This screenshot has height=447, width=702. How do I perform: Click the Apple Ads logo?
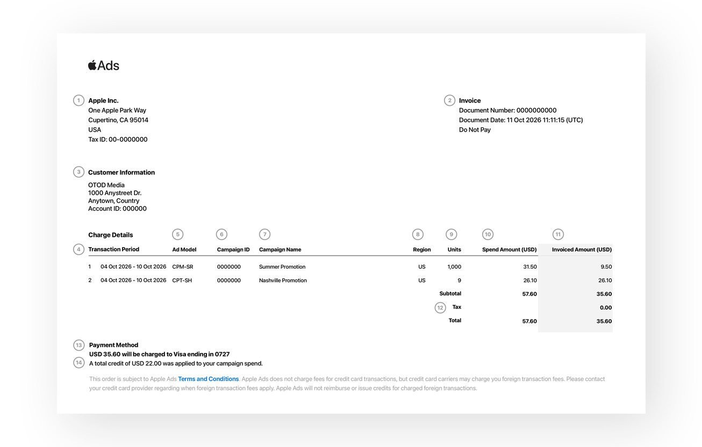coord(104,66)
